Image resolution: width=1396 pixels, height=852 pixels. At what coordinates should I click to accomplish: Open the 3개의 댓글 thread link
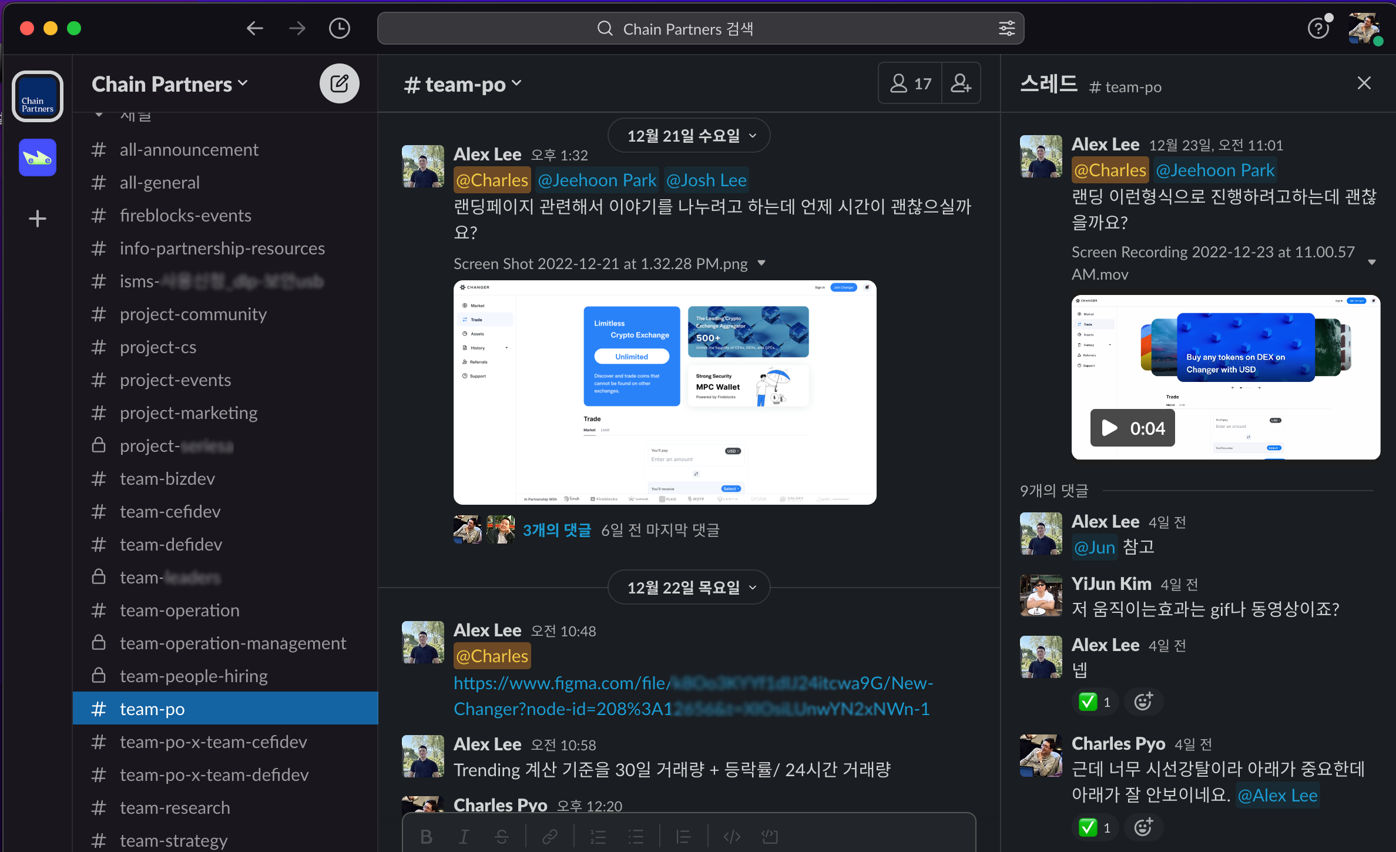tap(556, 530)
